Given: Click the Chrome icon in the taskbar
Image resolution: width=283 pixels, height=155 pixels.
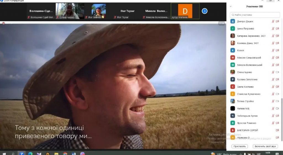Looking at the screenshot, I should [x=65, y=153].
